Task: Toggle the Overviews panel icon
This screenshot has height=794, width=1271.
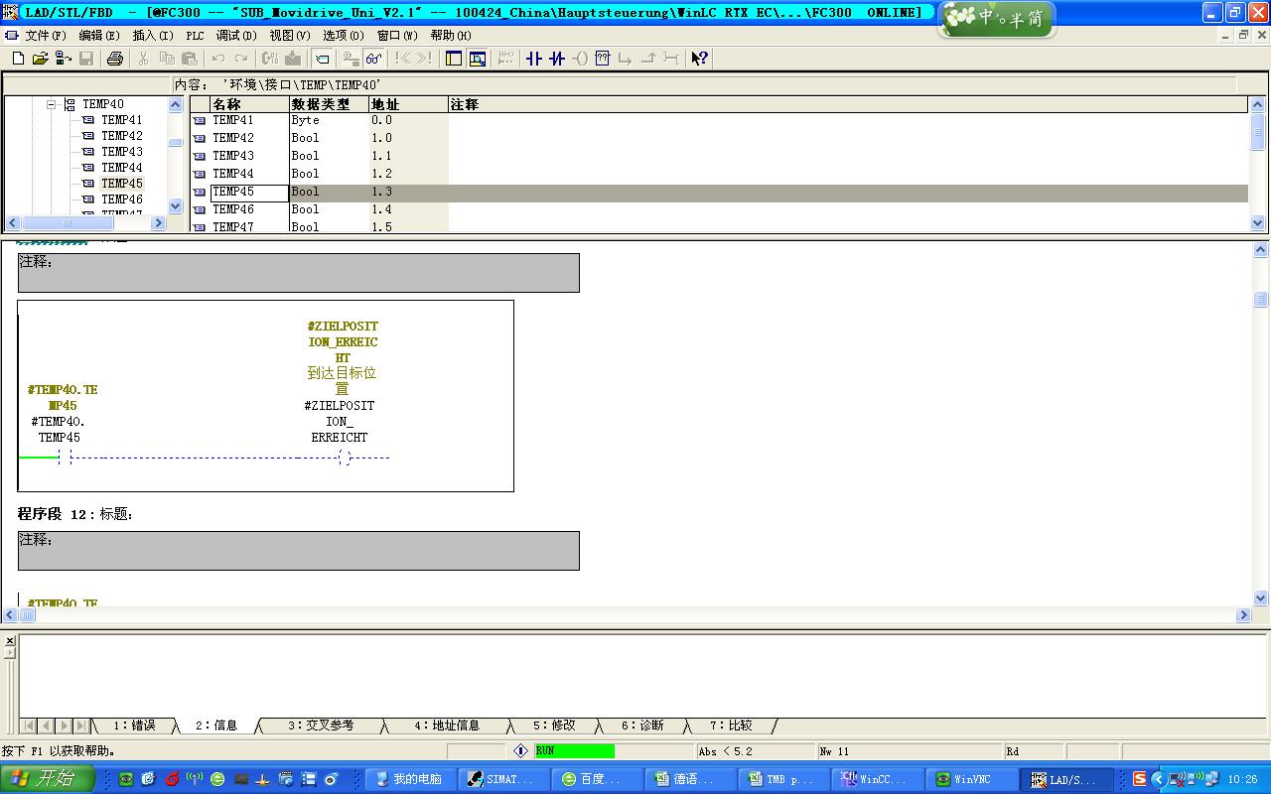Action: tap(454, 59)
